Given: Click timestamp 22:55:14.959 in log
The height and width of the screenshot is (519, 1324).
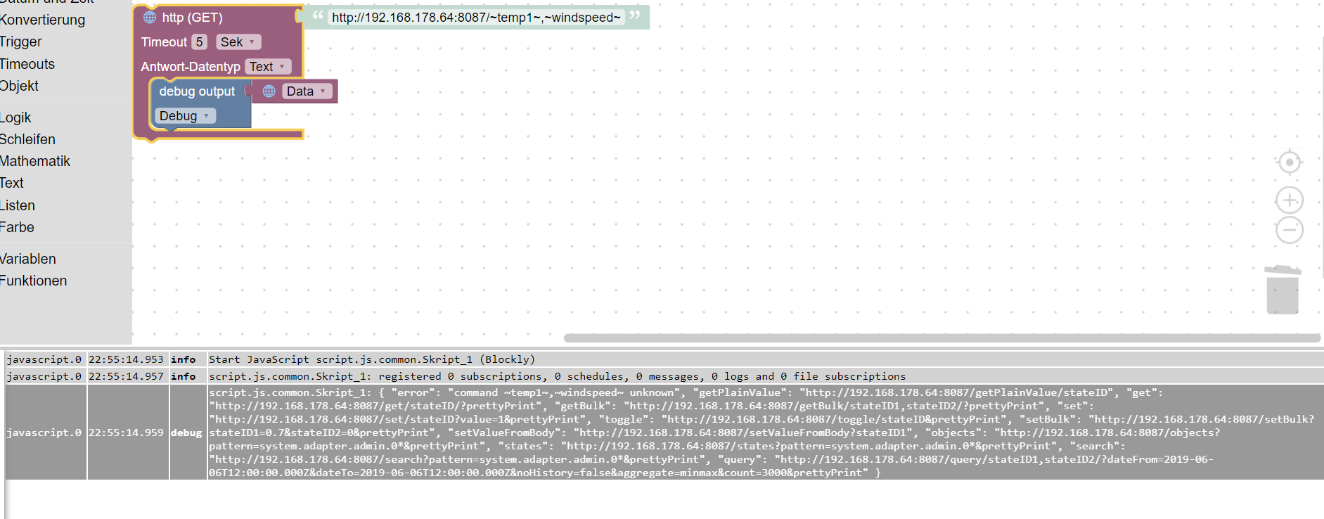Looking at the screenshot, I should point(126,432).
